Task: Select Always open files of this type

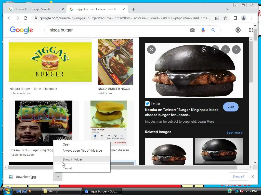Action: pos(82,151)
